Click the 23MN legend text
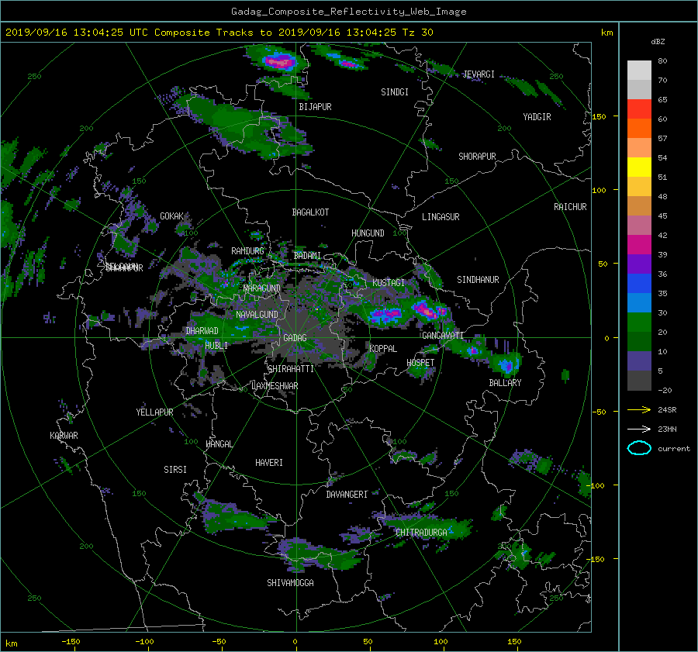698x652 pixels. tap(667, 429)
